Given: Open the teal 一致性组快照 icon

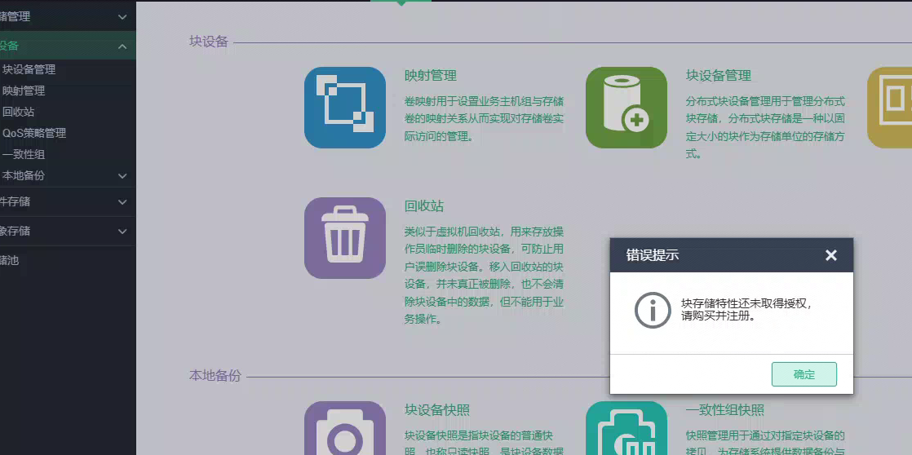Looking at the screenshot, I should tap(626, 428).
